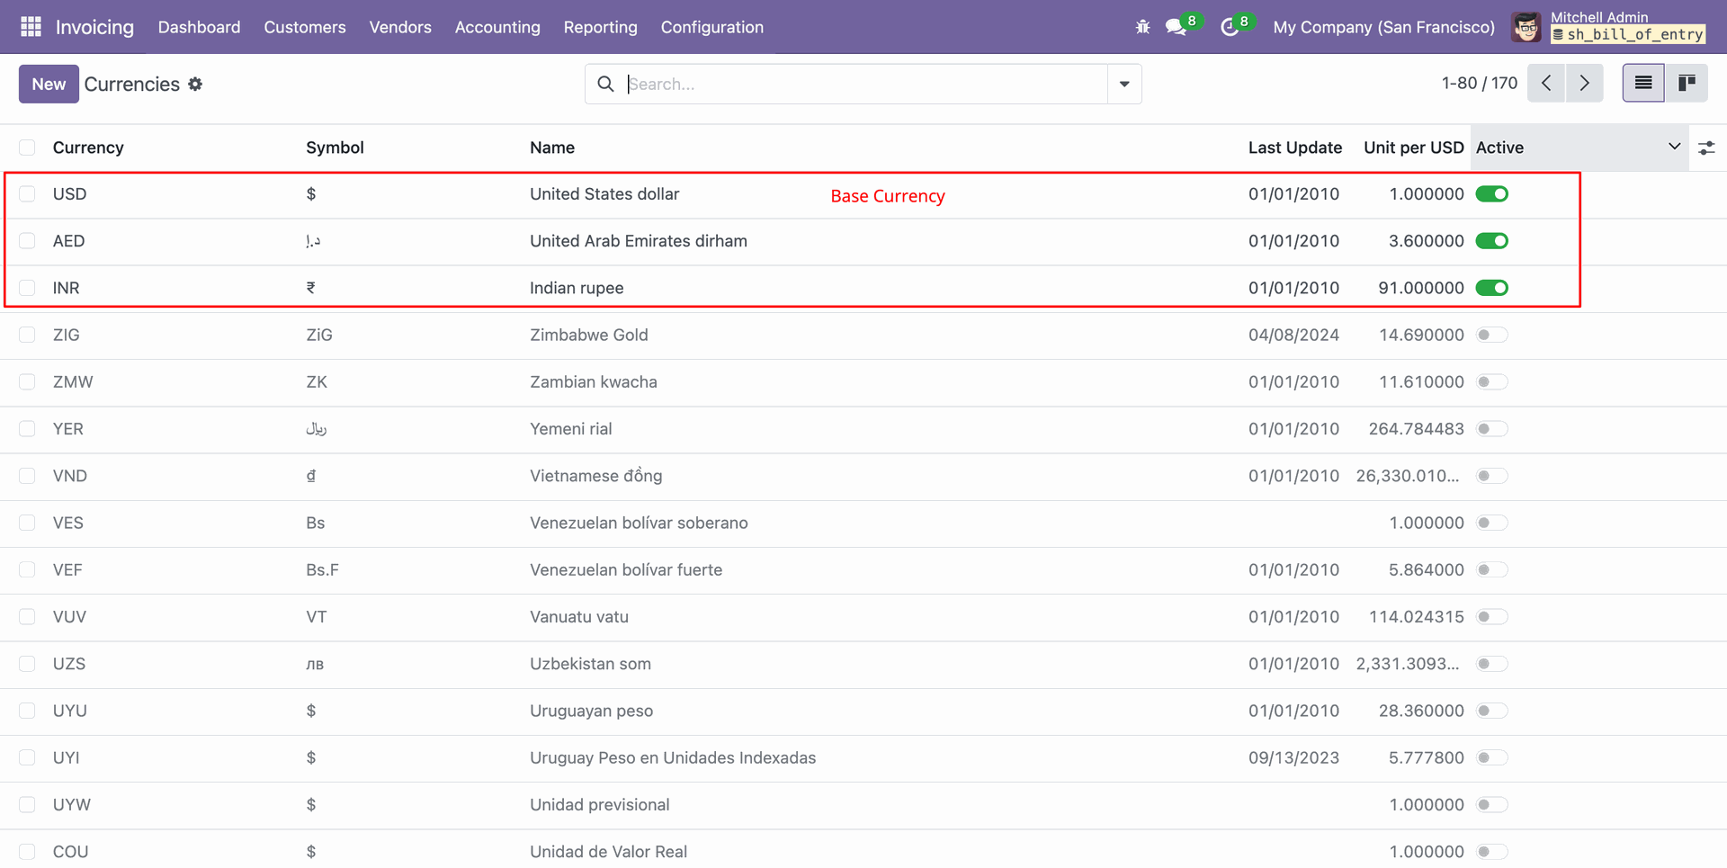Click the debug bug icon
Image resolution: width=1727 pixels, height=868 pixels.
tap(1142, 27)
